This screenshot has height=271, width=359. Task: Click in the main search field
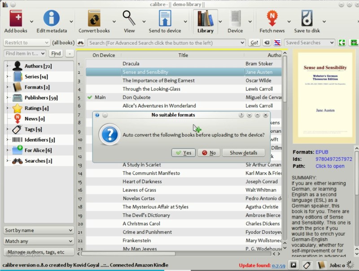pyautogui.click(x=166, y=43)
